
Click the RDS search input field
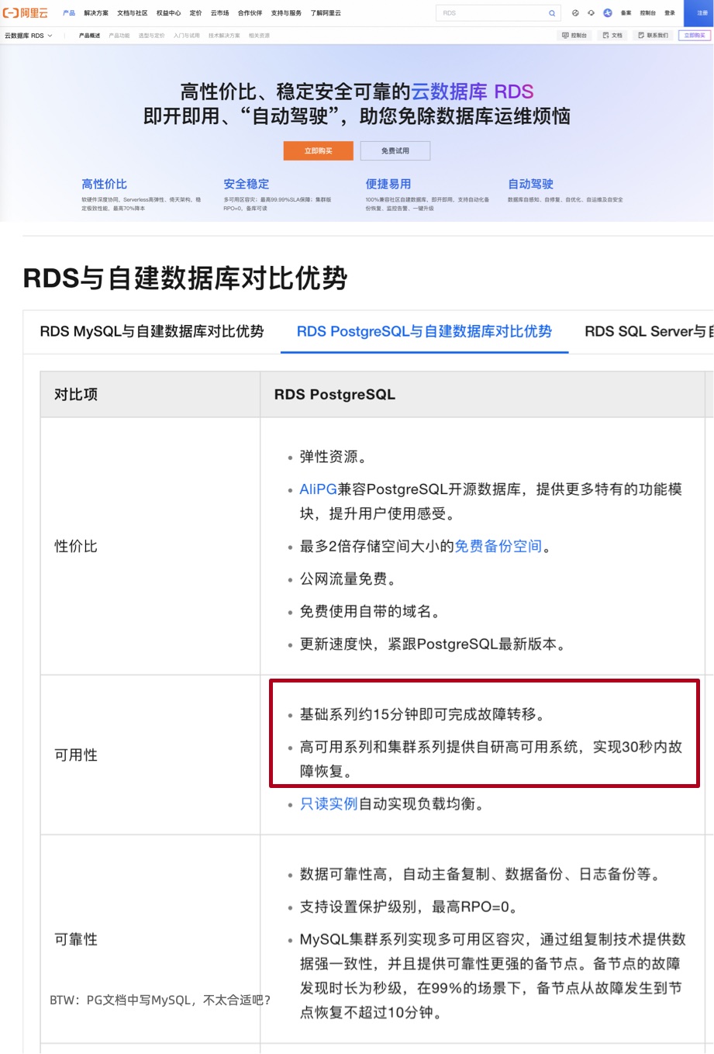(x=488, y=13)
